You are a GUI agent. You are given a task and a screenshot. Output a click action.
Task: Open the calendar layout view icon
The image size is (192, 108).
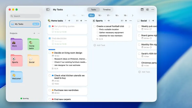142,9
